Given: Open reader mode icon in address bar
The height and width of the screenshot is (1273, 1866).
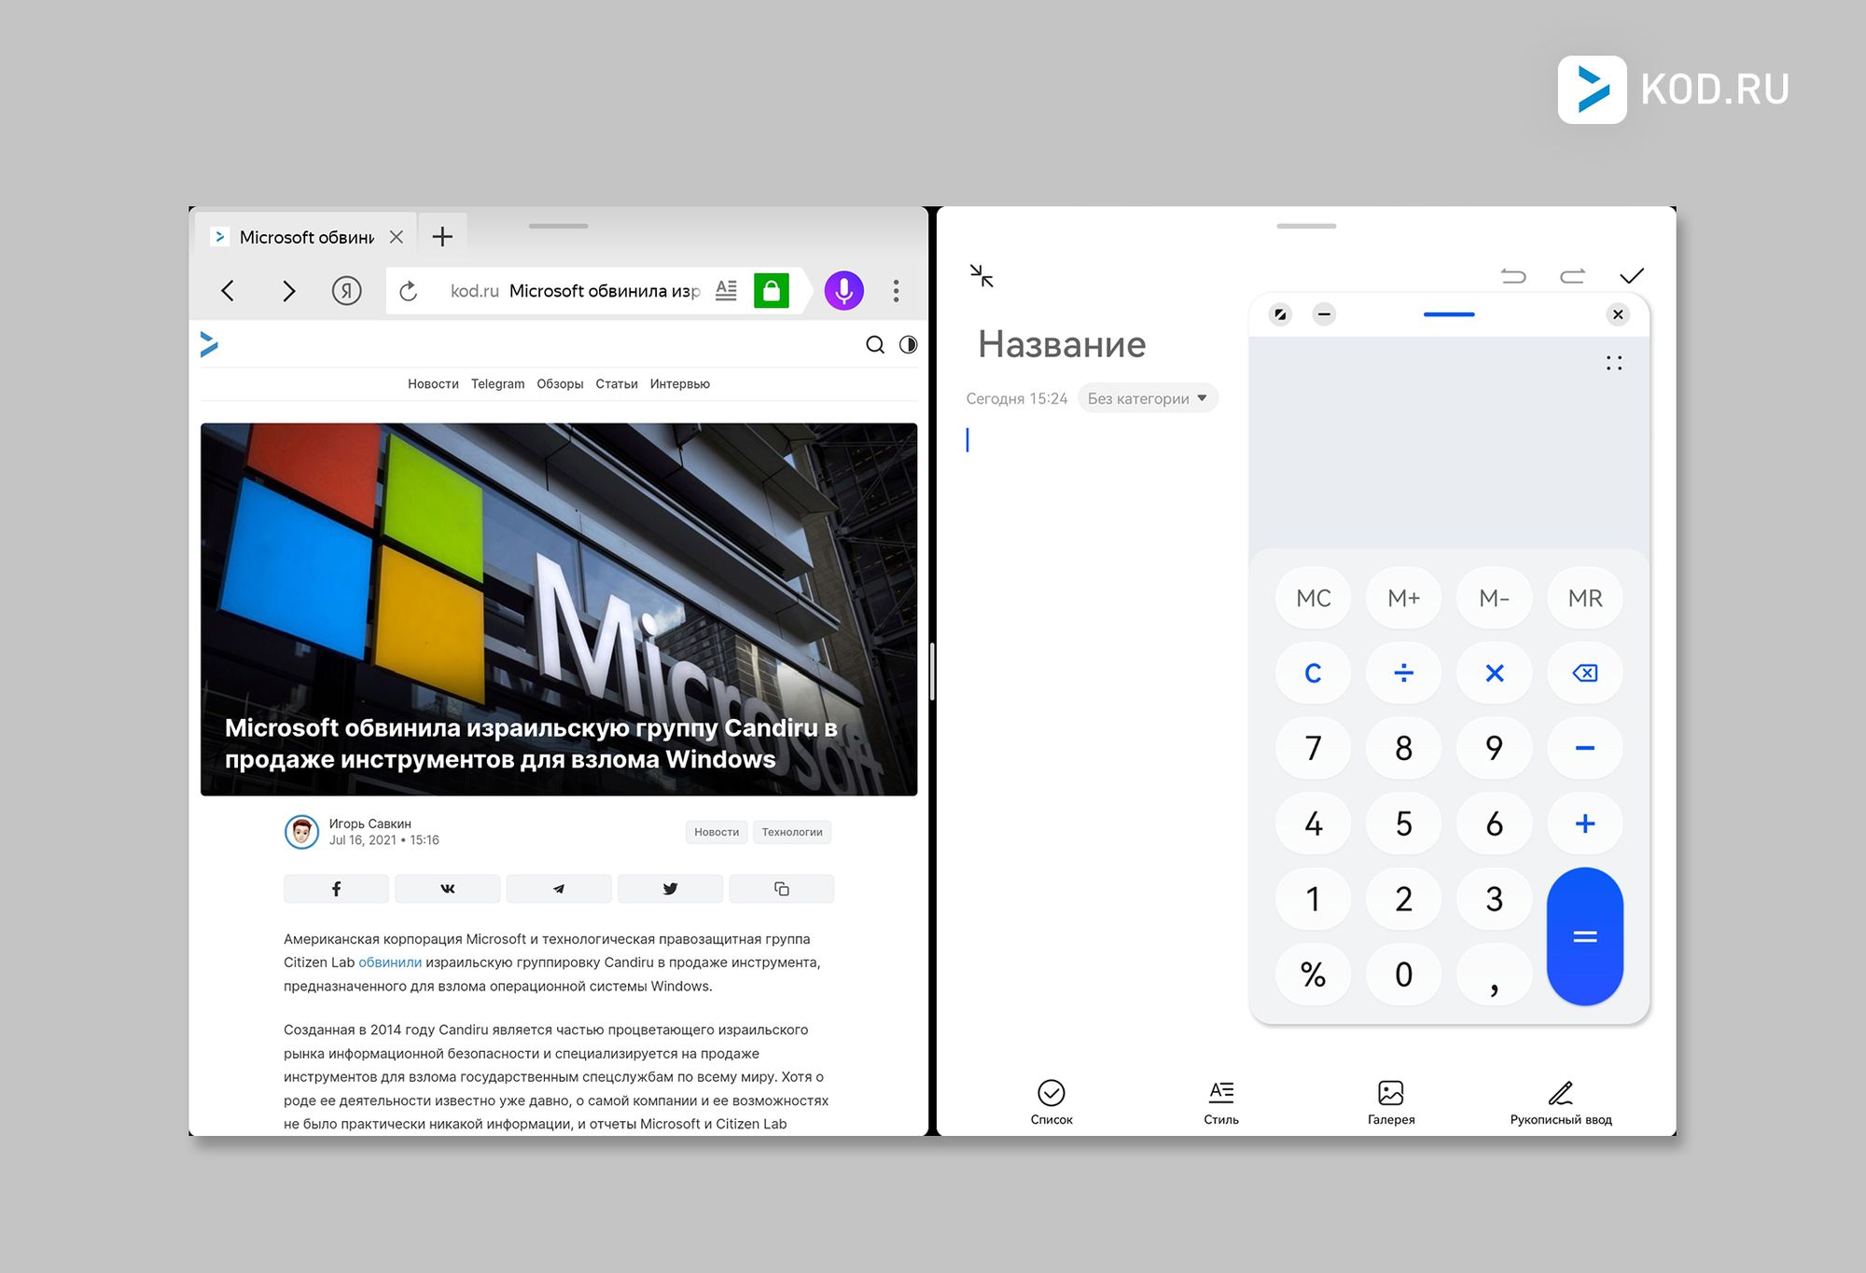Looking at the screenshot, I should pos(726,291).
